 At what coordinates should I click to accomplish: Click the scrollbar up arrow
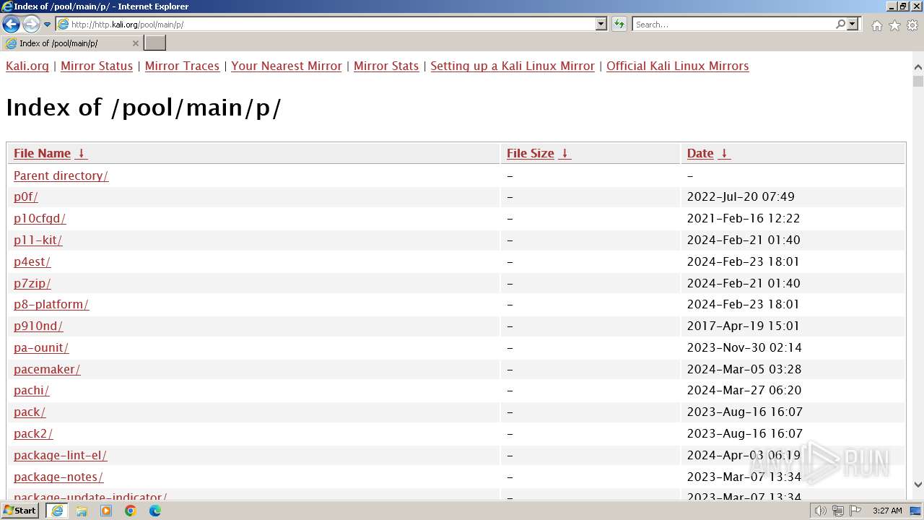click(918, 67)
